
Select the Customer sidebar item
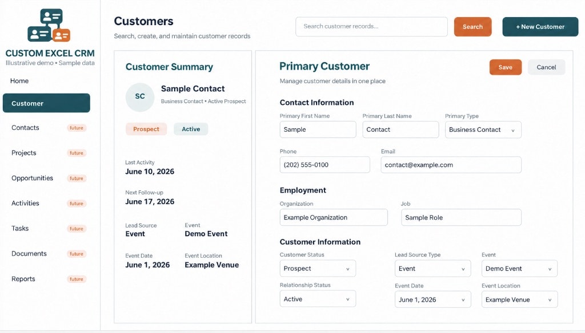click(46, 103)
